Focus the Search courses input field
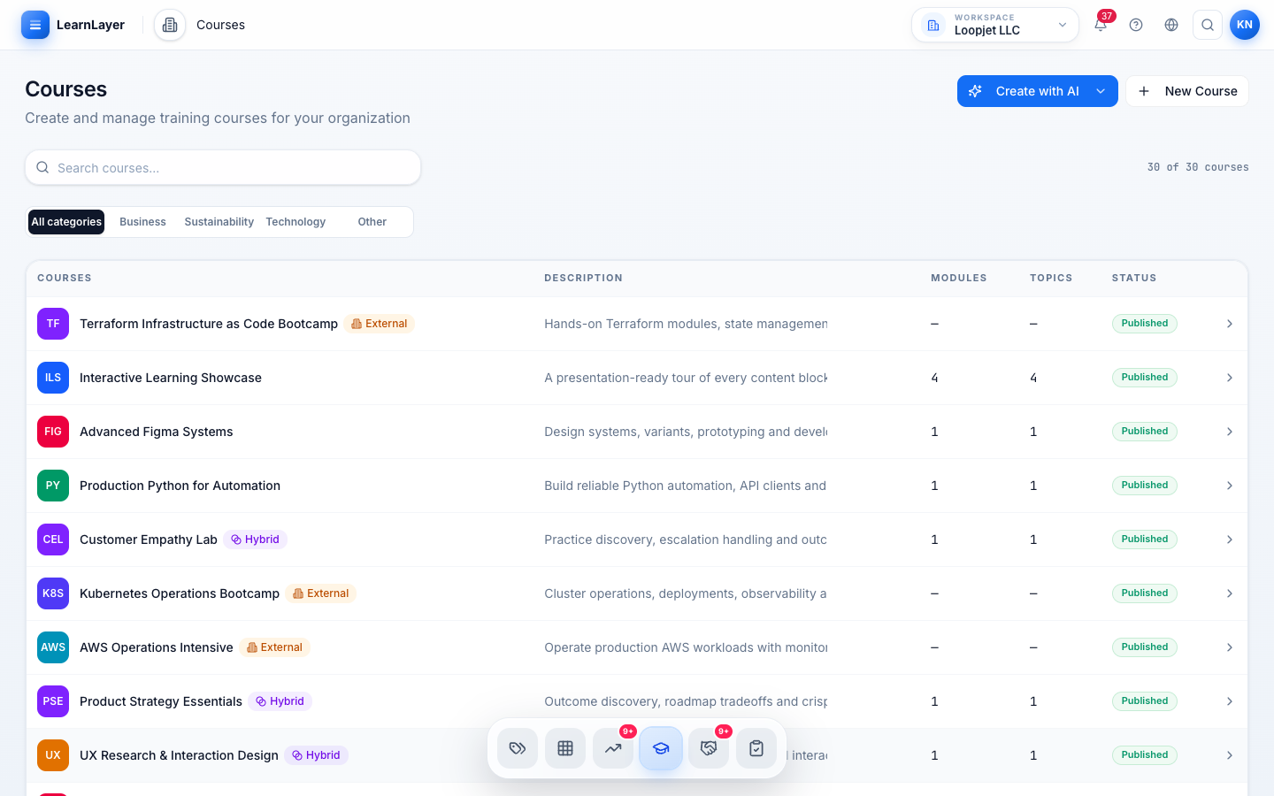 point(223,168)
